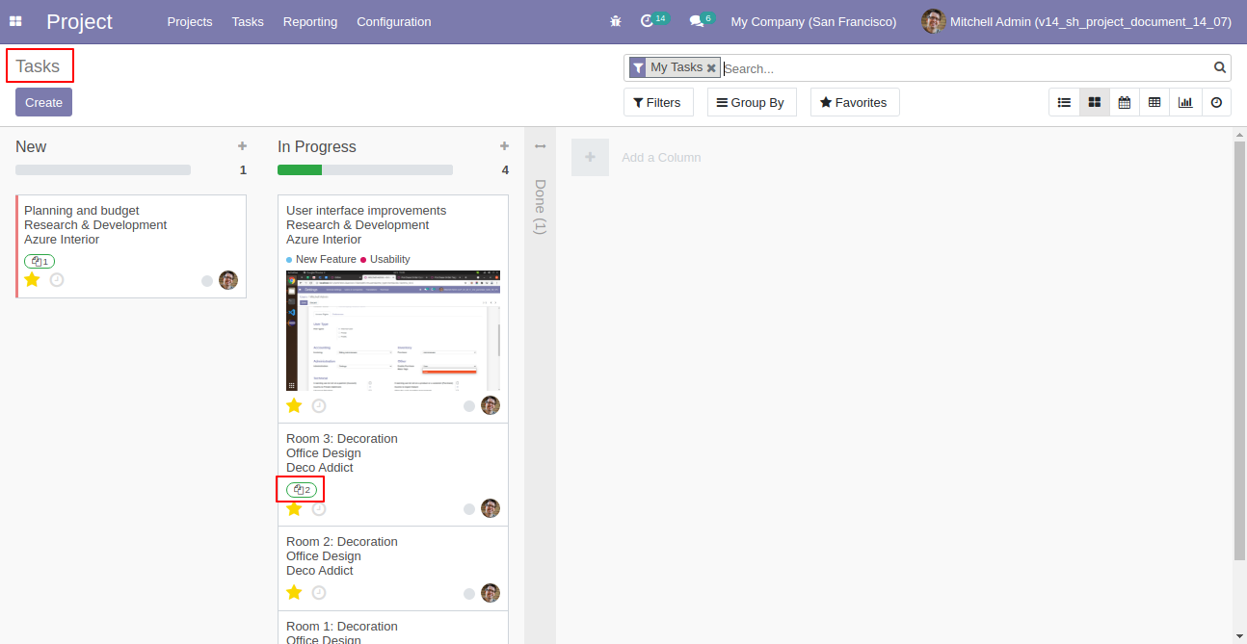
Task: Click assignee avatar on Room 3: Decoration card
Action: [x=491, y=508]
